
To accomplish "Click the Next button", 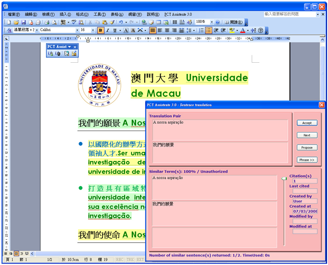I will pos(307,135).
